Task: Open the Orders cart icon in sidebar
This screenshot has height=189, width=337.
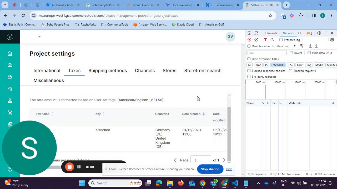Action: pos(10,113)
